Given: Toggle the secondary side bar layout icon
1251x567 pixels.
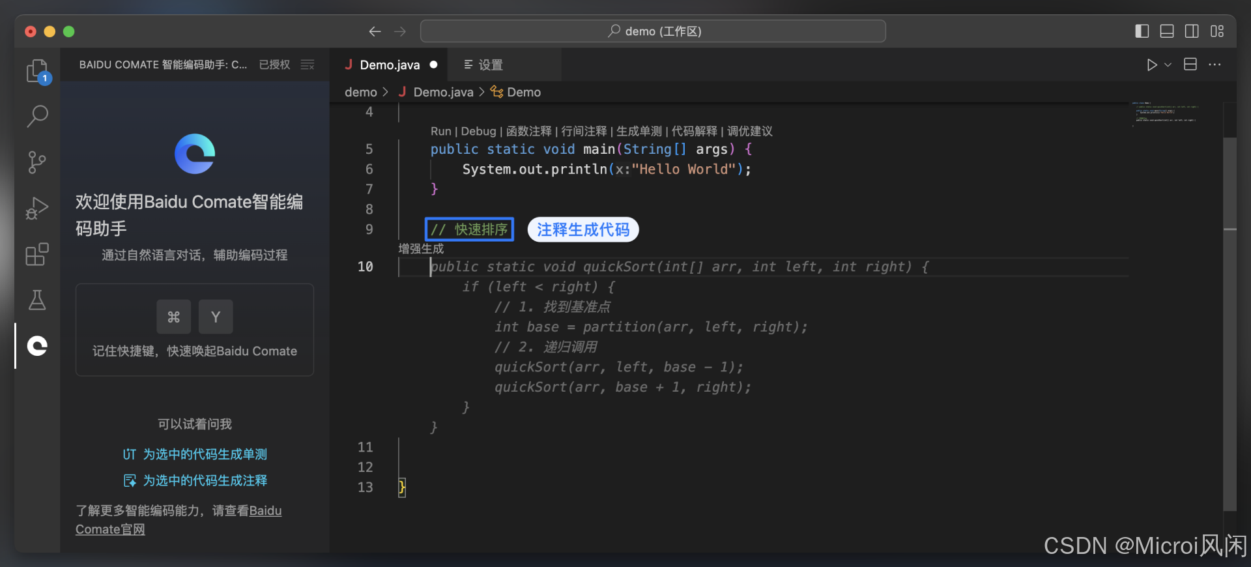Looking at the screenshot, I should coord(1192,31).
